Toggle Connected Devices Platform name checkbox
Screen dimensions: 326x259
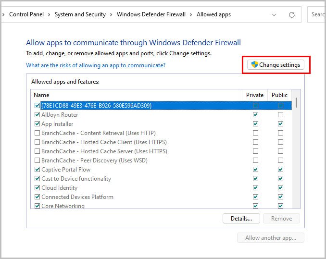tap(37, 197)
